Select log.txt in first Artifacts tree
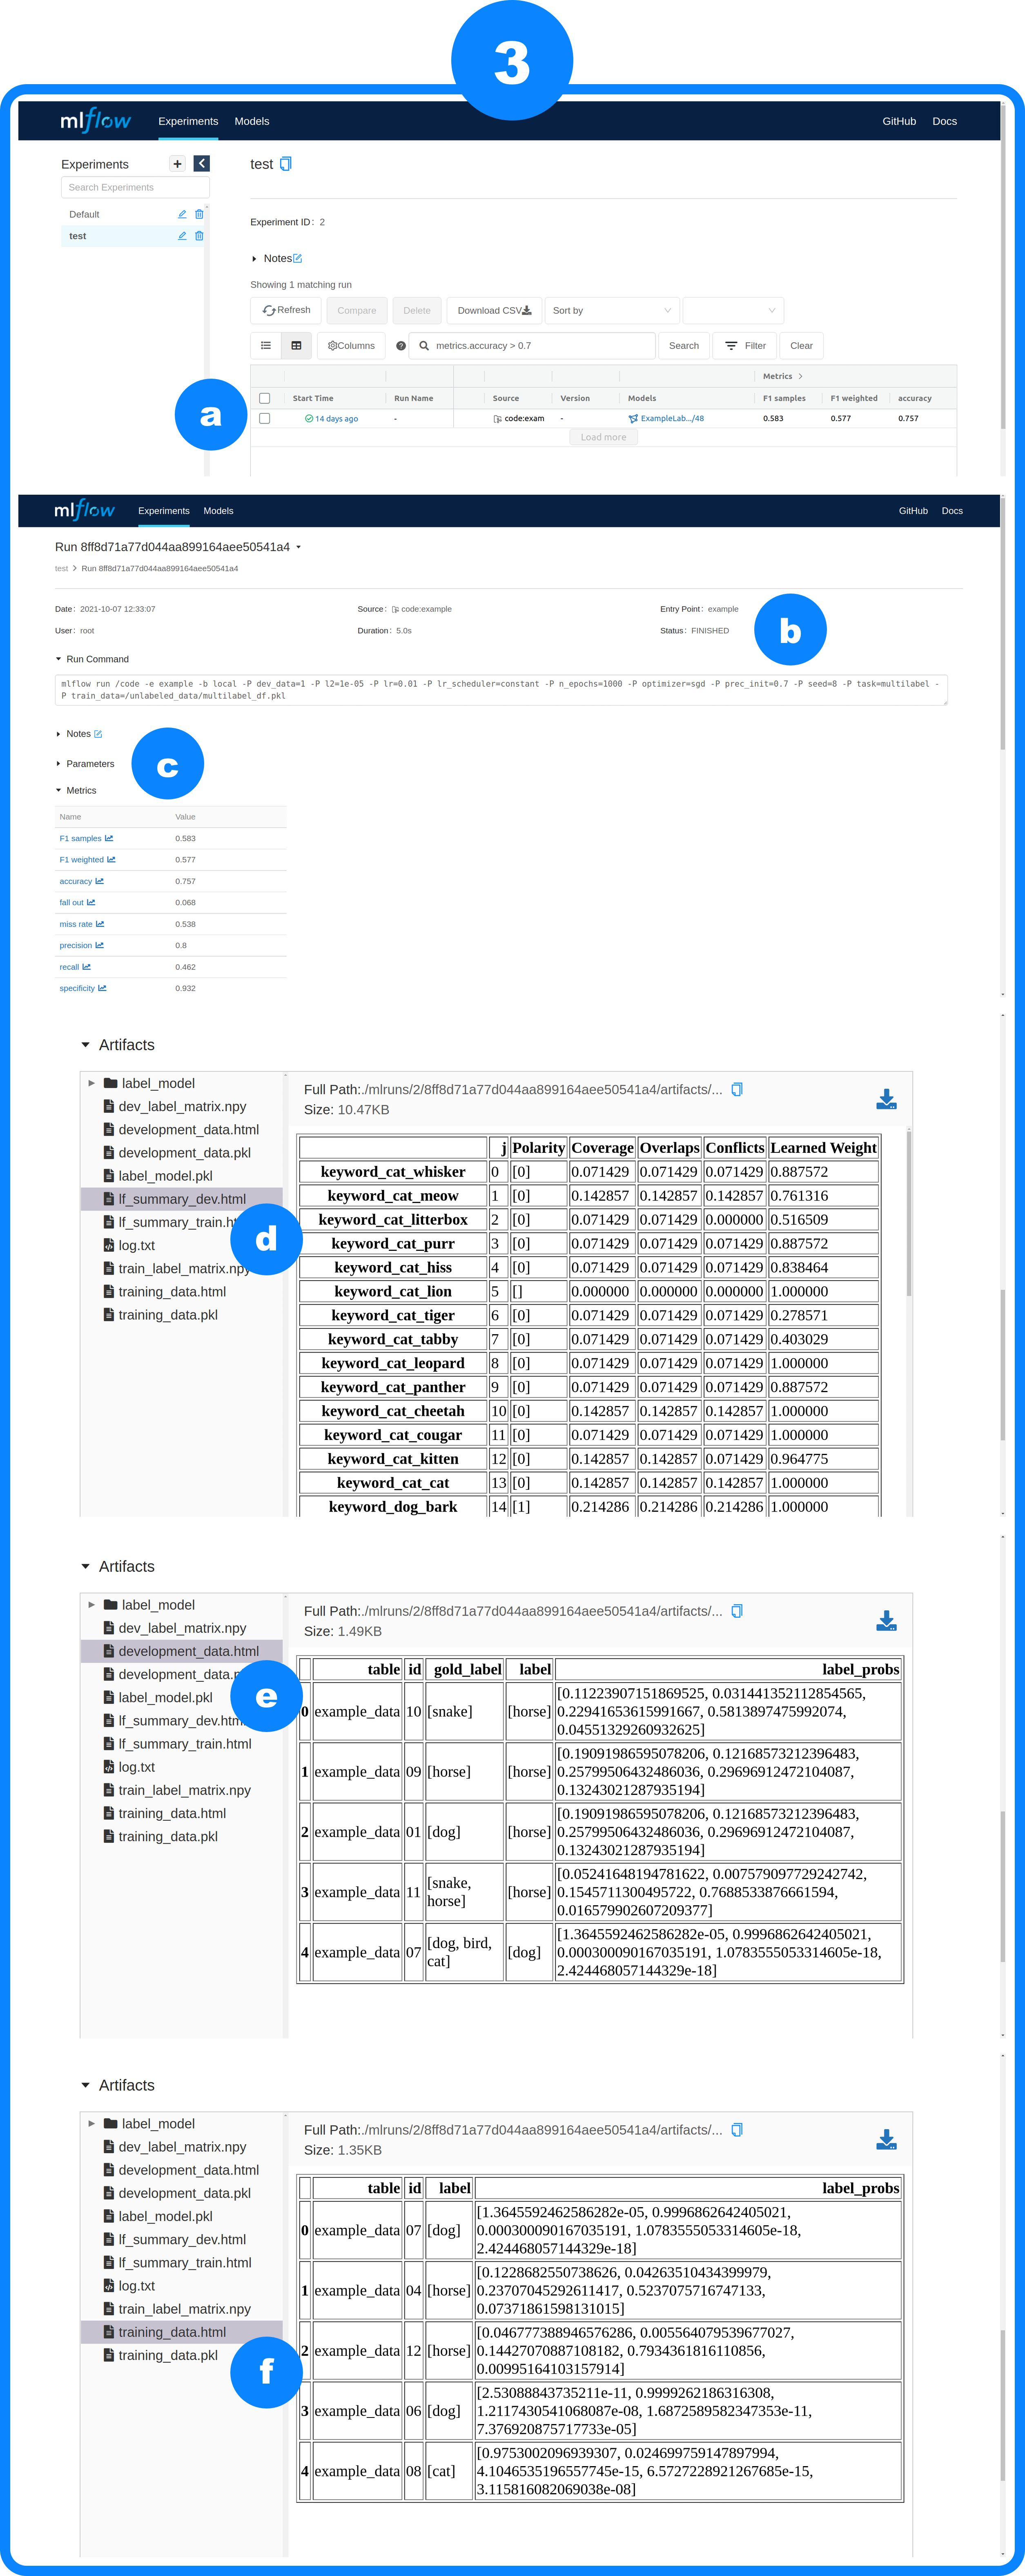 click(x=136, y=1246)
